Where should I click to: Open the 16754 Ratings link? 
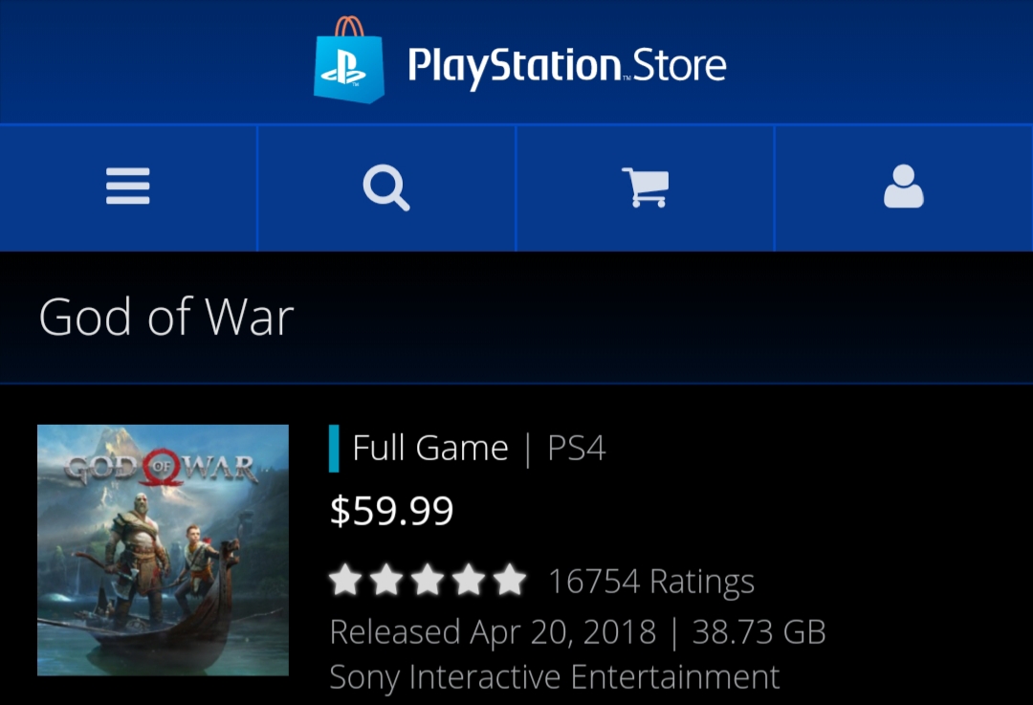click(x=651, y=582)
